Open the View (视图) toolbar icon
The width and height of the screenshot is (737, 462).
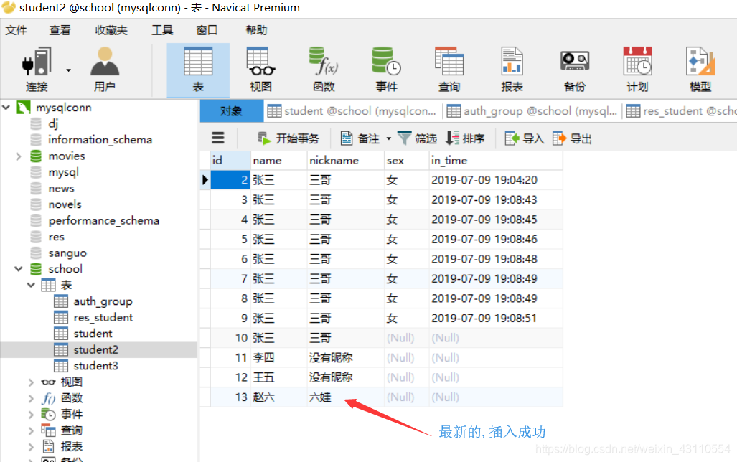[x=261, y=70]
